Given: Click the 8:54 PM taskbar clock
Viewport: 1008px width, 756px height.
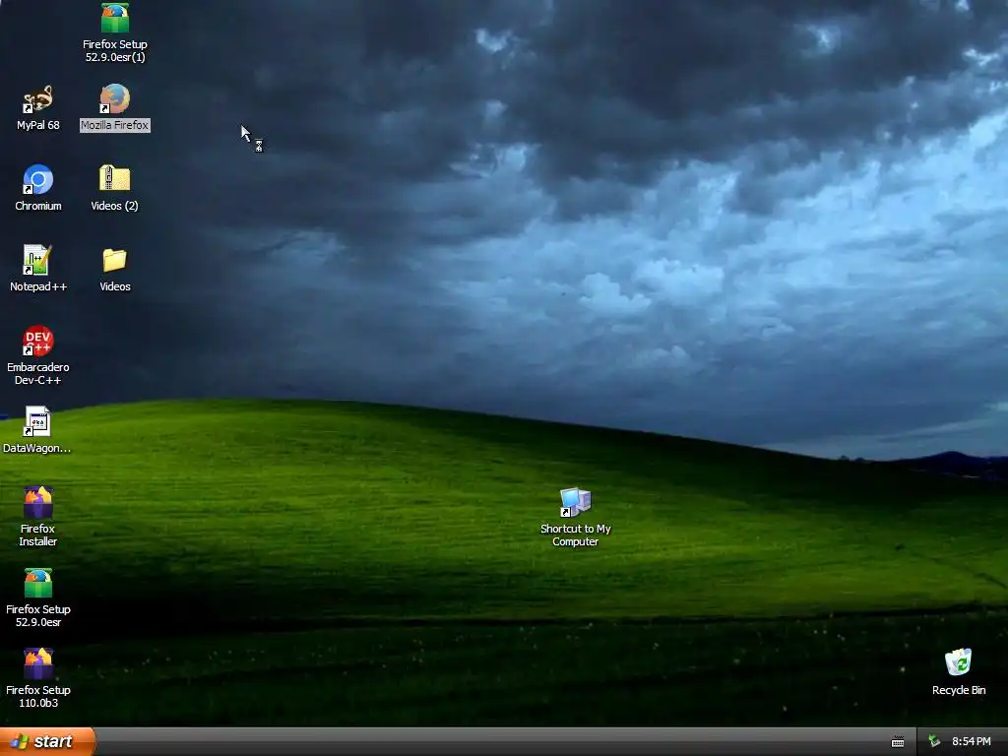Looking at the screenshot, I should coord(972,741).
